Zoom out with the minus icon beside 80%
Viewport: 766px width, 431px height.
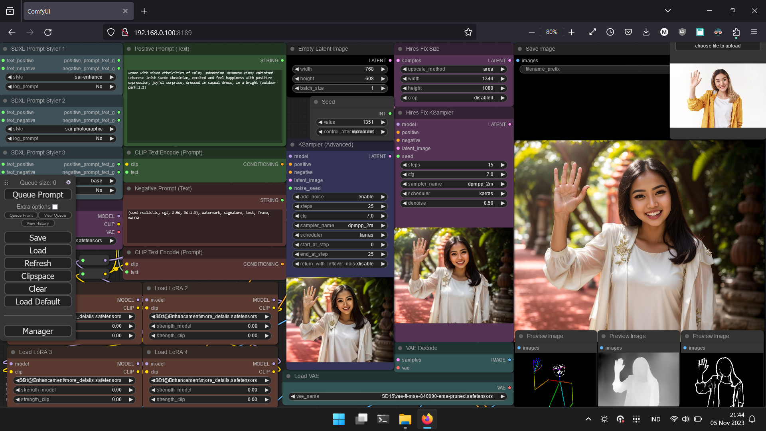(x=531, y=32)
